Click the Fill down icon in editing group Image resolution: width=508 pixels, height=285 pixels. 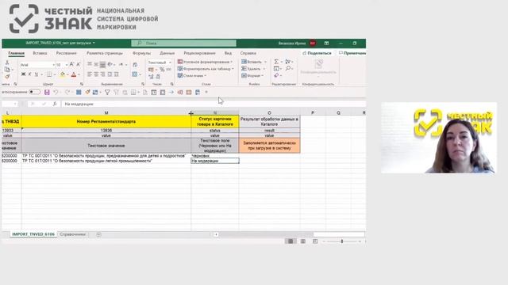tap(276, 69)
